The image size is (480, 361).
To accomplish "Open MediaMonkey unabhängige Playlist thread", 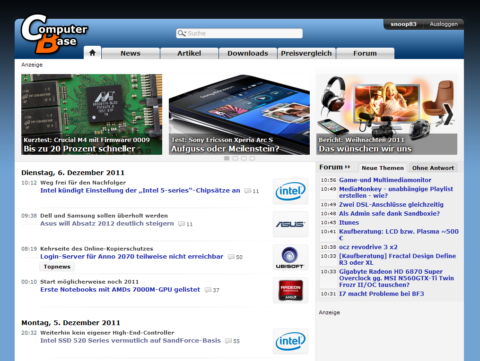I will pyautogui.click(x=396, y=192).
